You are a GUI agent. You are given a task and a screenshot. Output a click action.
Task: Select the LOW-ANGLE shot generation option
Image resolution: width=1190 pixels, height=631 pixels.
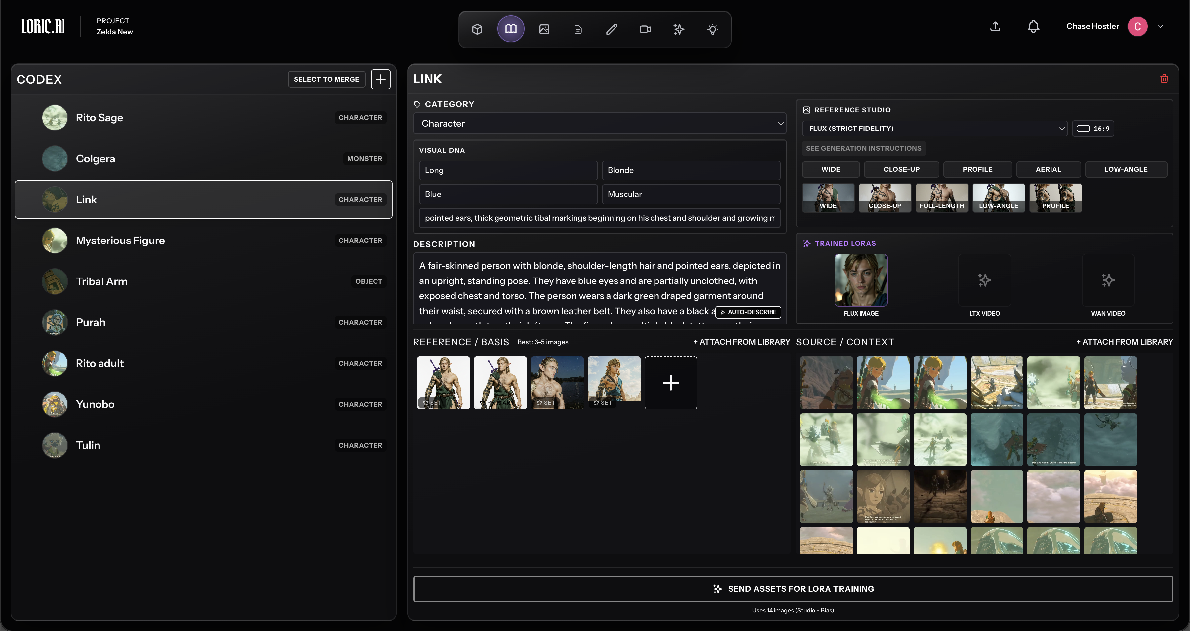point(1126,169)
